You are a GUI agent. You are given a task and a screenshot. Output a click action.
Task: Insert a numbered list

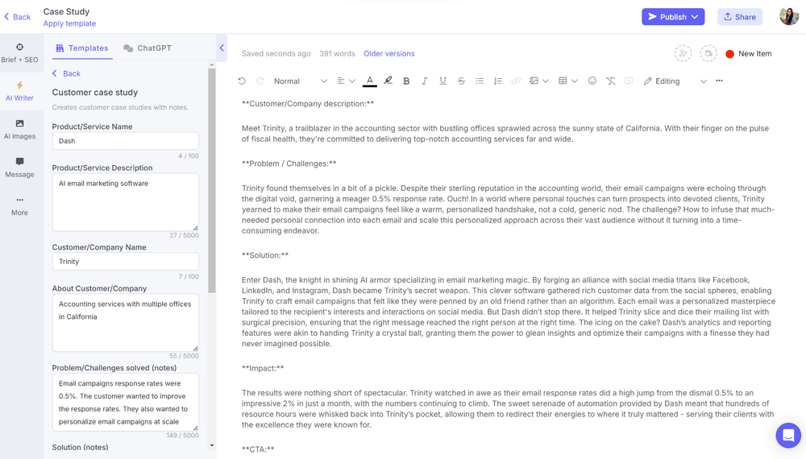pos(497,81)
